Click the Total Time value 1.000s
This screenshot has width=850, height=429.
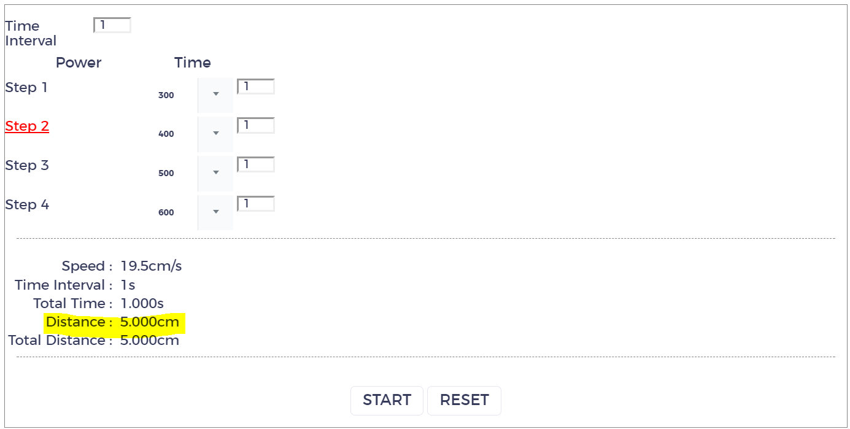click(x=142, y=304)
